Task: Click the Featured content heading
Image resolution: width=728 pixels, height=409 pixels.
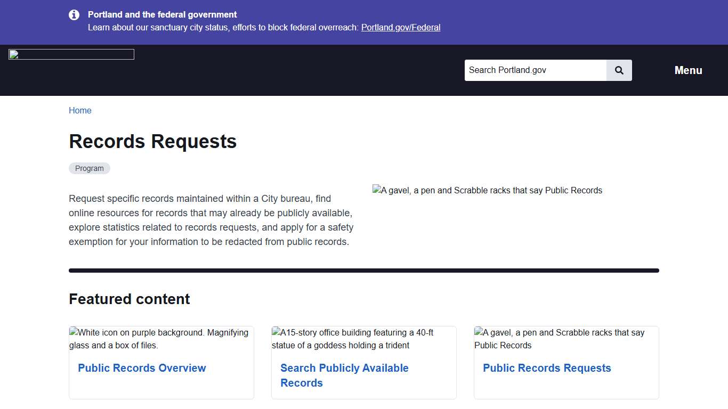Action: coord(129,299)
